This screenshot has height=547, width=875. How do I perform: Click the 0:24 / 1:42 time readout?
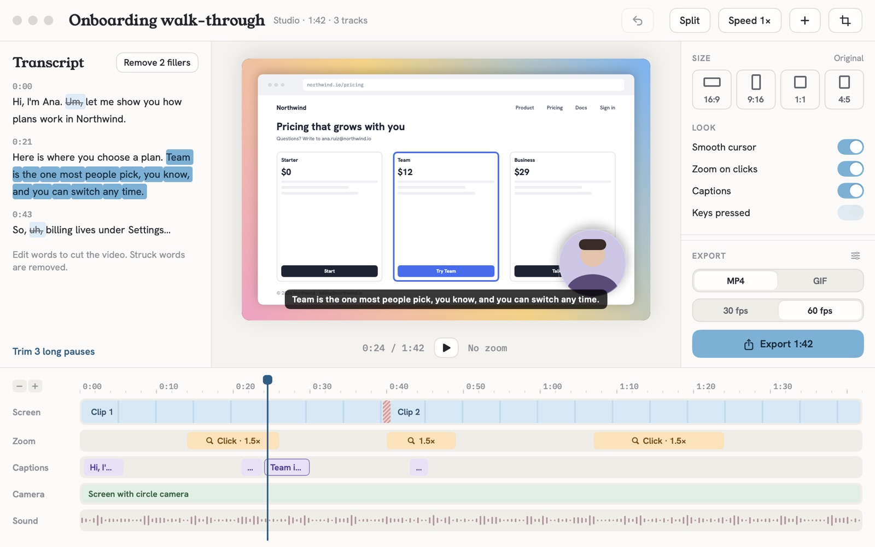(x=393, y=348)
